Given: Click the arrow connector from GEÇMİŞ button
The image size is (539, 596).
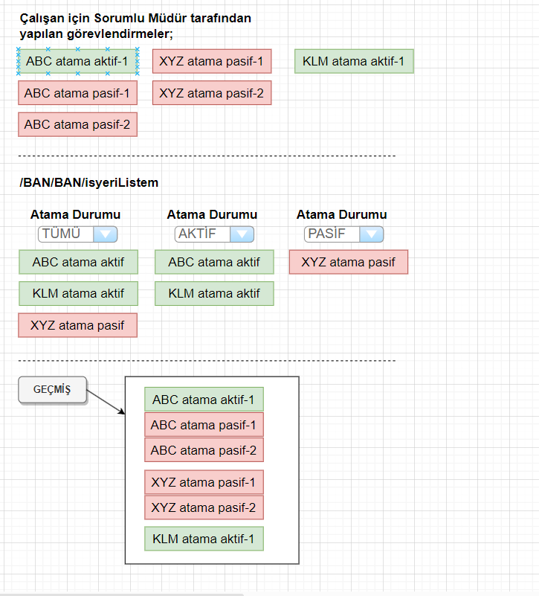Looking at the screenshot, I should [106, 402].
